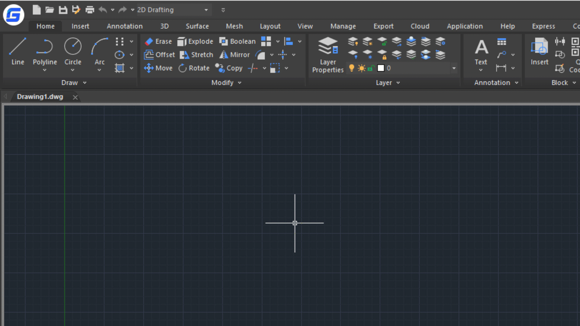580x326 pixels.
Task: Expand the Draw panel options
Action: [x=85, y=83]
